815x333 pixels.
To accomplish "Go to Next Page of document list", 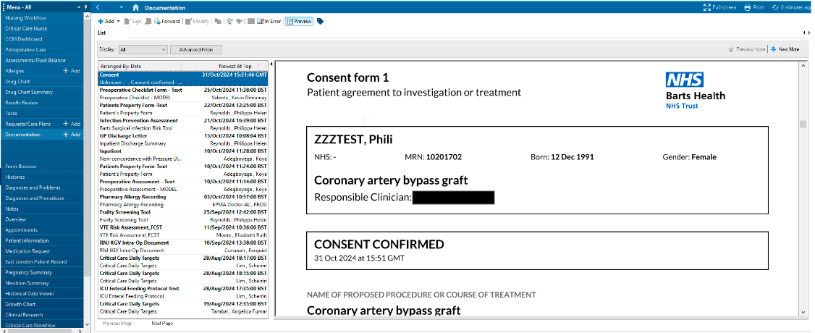I will click(162, 323).
